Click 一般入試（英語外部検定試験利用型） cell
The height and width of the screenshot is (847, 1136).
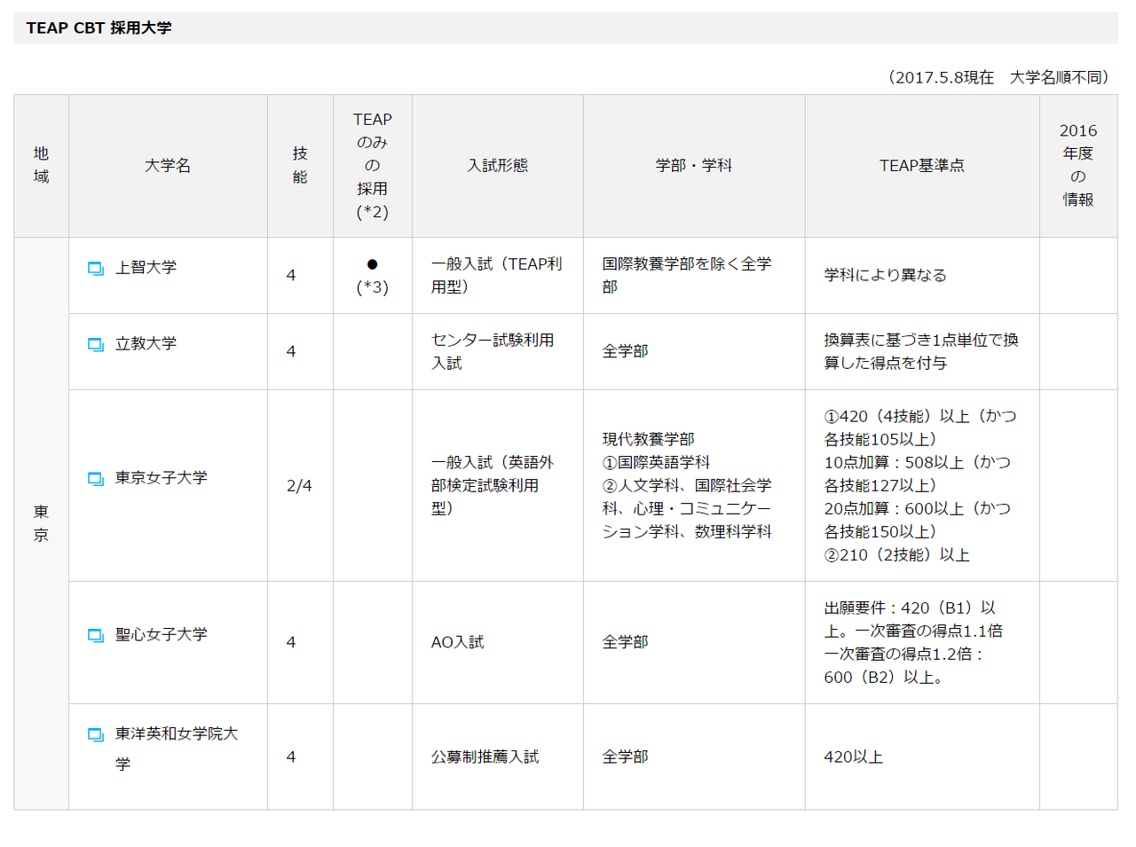(498, 486)
